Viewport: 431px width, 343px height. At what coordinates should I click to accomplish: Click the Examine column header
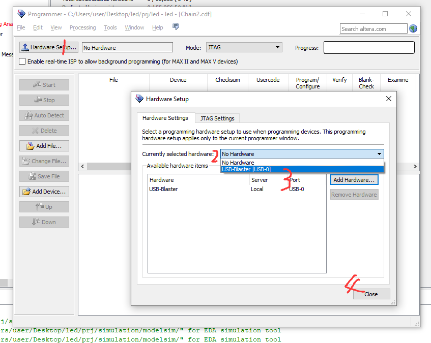pyautogui.click(x=398, y=80)
